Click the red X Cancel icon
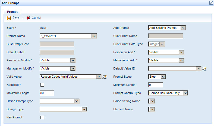Screen dimensions: 214x126 [x=28, y=18]
